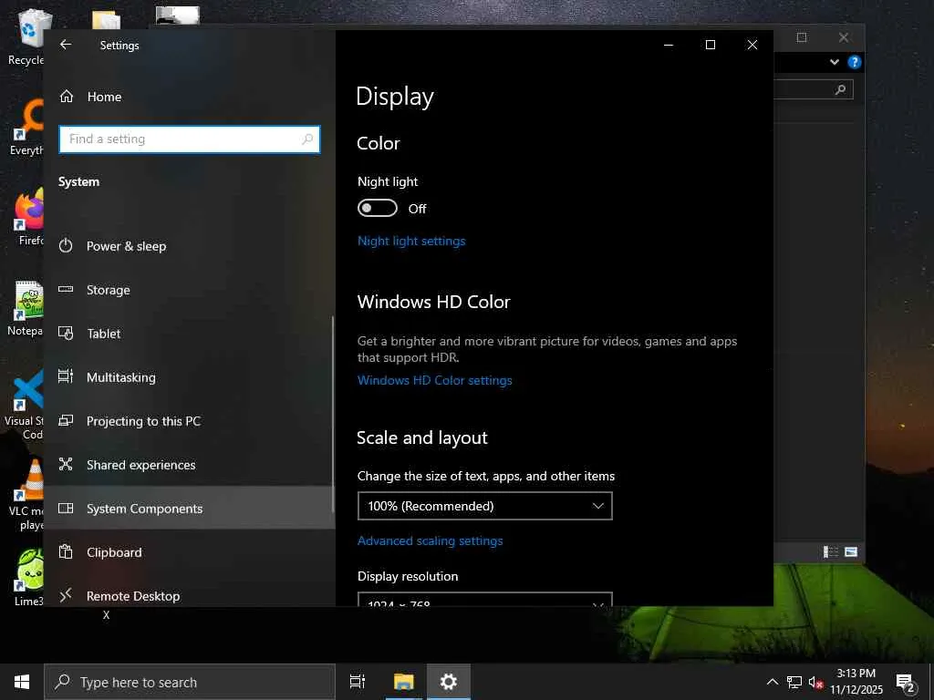Switch background window to large icons view
934x700 pixels.
pos(851,551)
